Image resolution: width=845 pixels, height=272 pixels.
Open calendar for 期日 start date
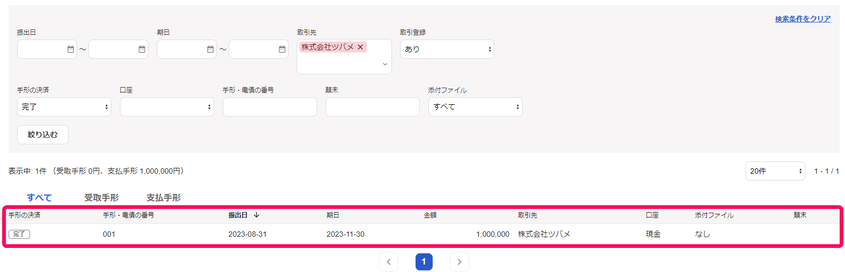click(210, 49)
